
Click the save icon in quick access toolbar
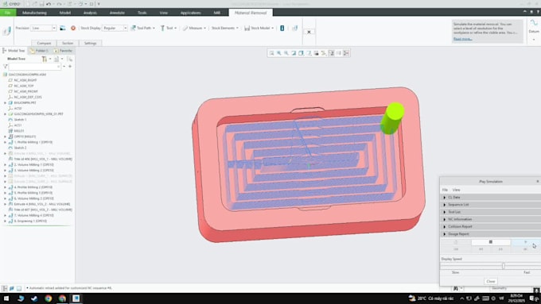pos(41,4)
